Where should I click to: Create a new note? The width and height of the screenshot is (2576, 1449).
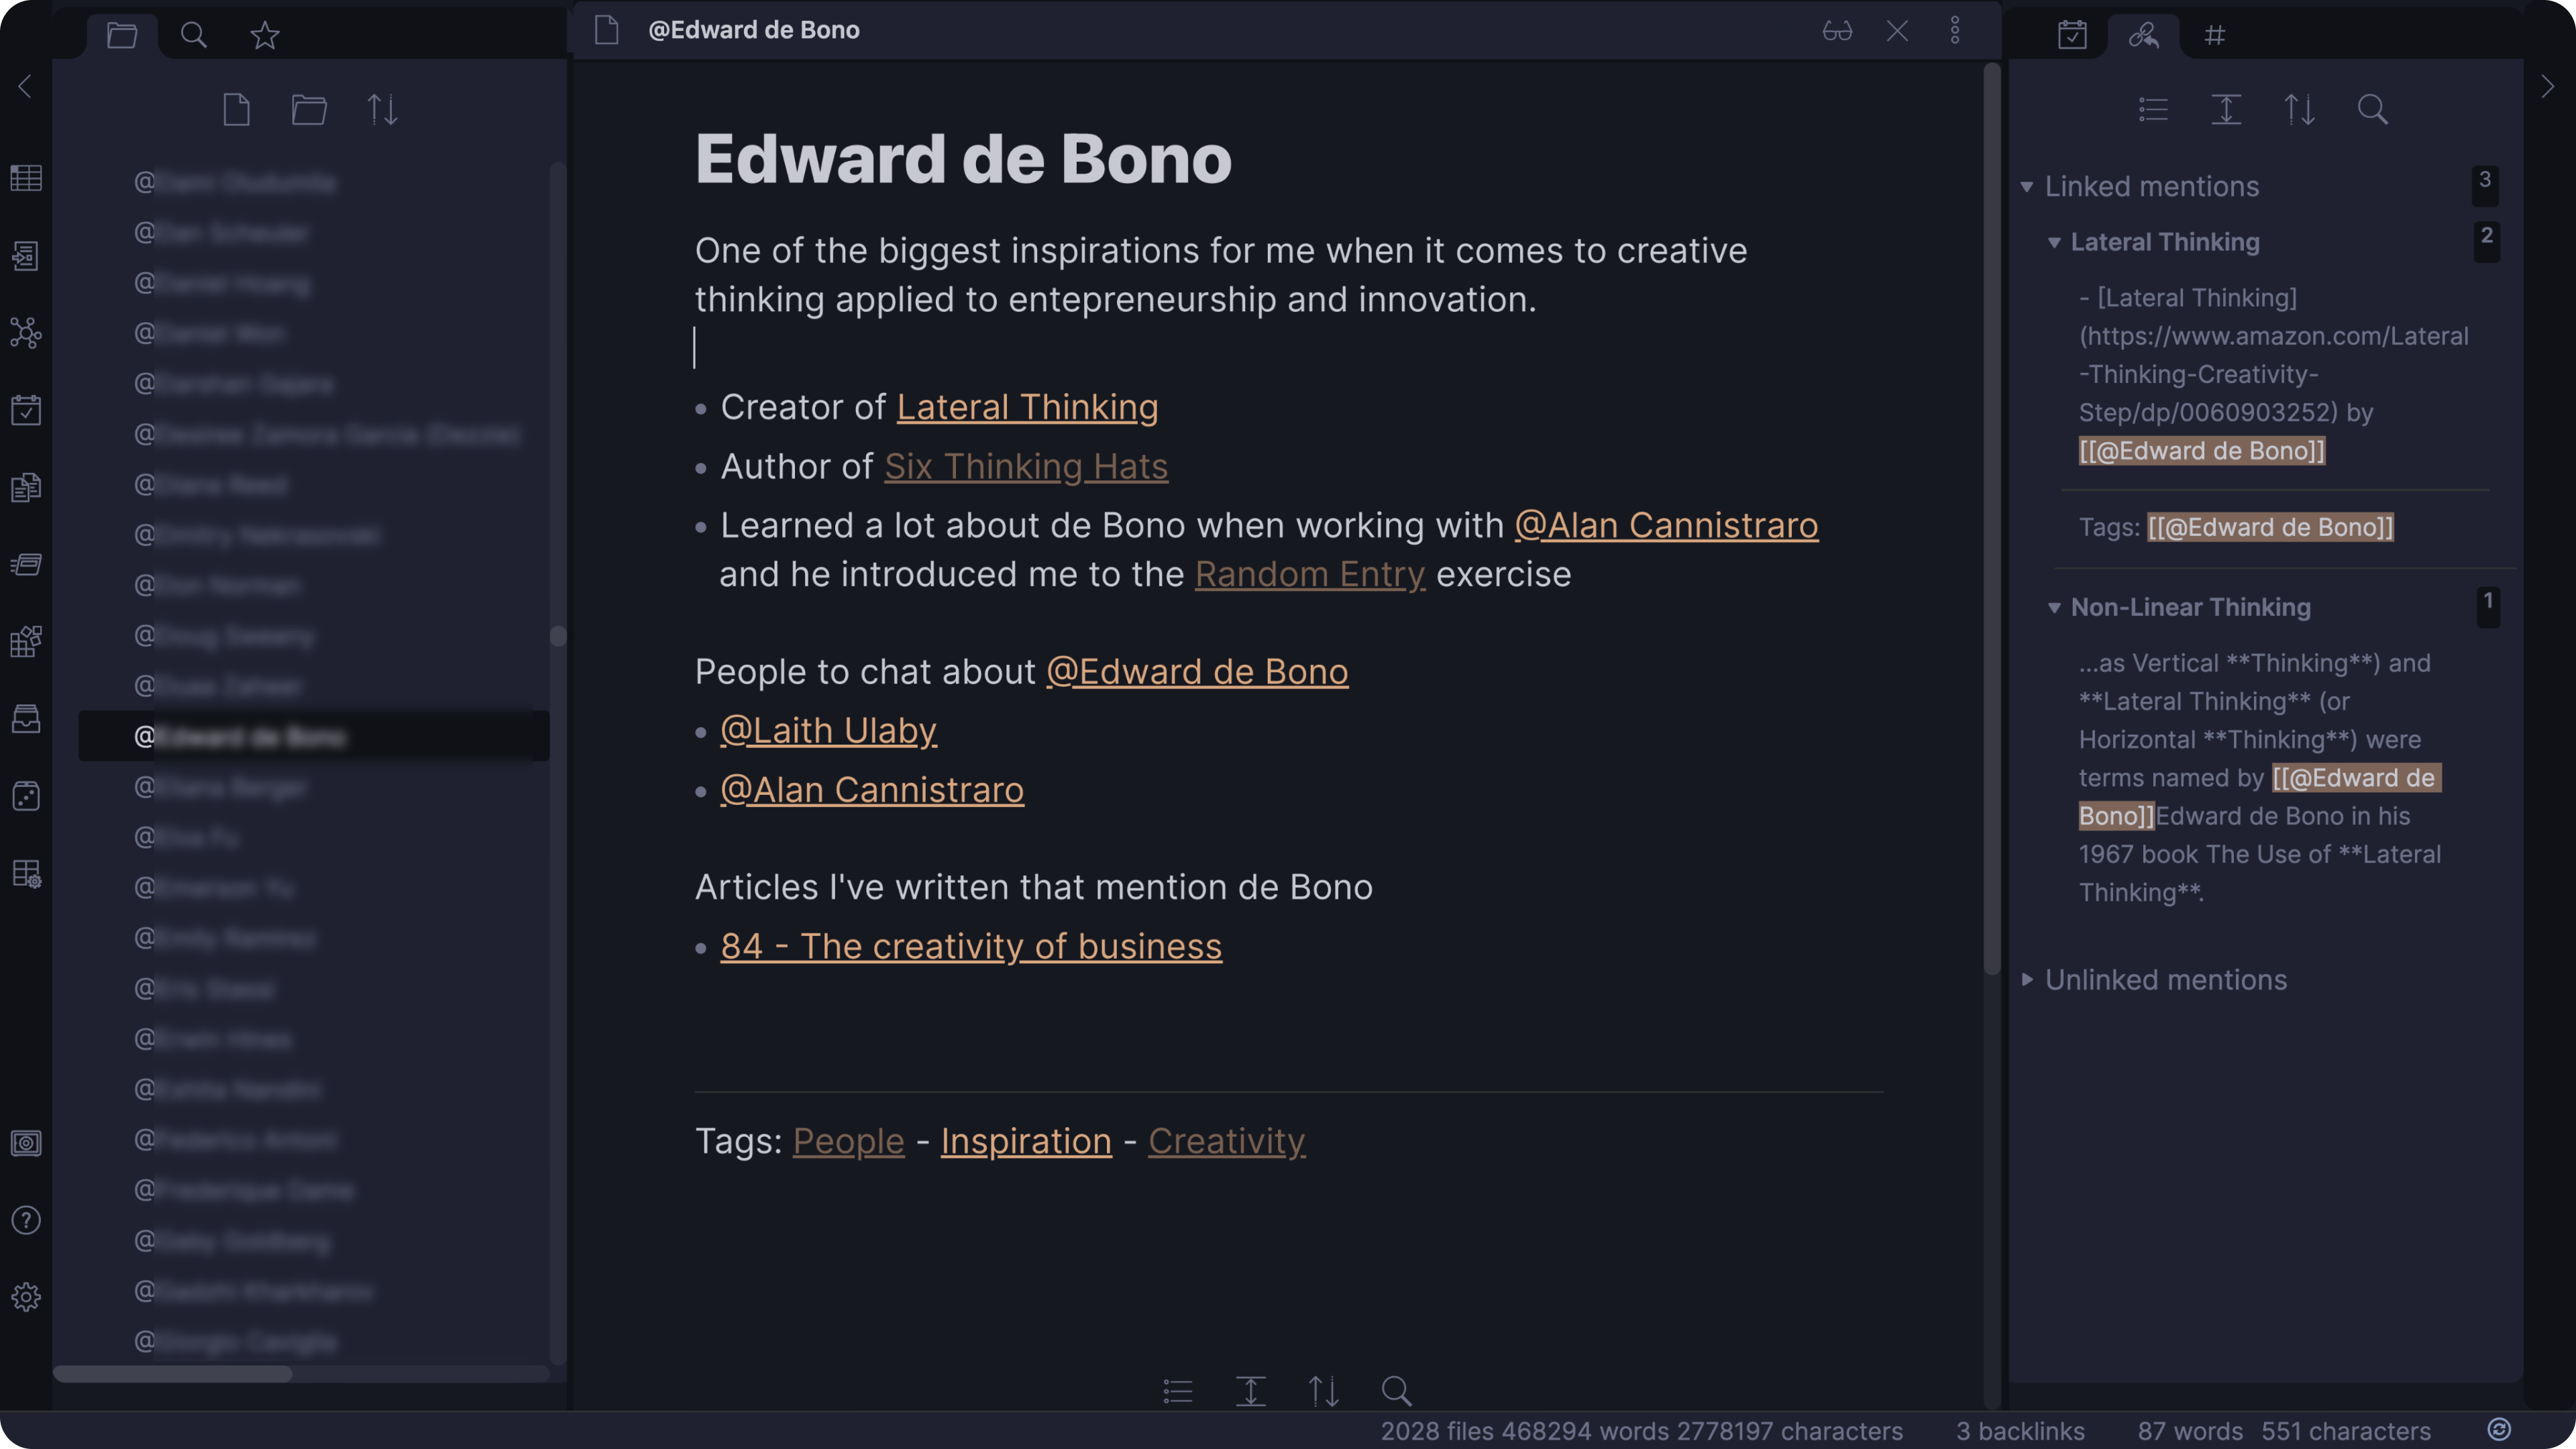tap(236, 109)
